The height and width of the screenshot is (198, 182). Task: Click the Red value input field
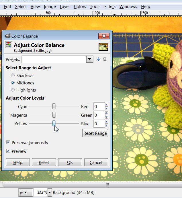(x=99, y=106)
